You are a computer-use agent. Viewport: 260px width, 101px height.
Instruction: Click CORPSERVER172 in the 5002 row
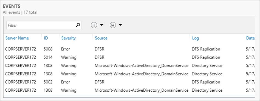[x=21, y=82]
